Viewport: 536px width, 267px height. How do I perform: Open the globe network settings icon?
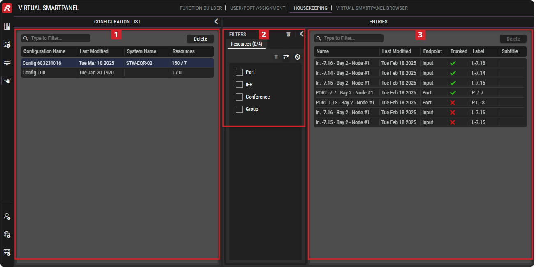click(x=7, y=235)
